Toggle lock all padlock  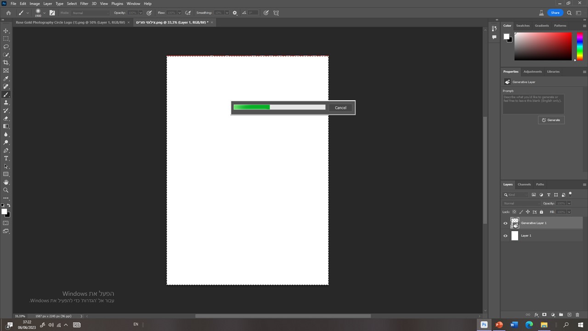pyautogui.click(x=541, y=212)
